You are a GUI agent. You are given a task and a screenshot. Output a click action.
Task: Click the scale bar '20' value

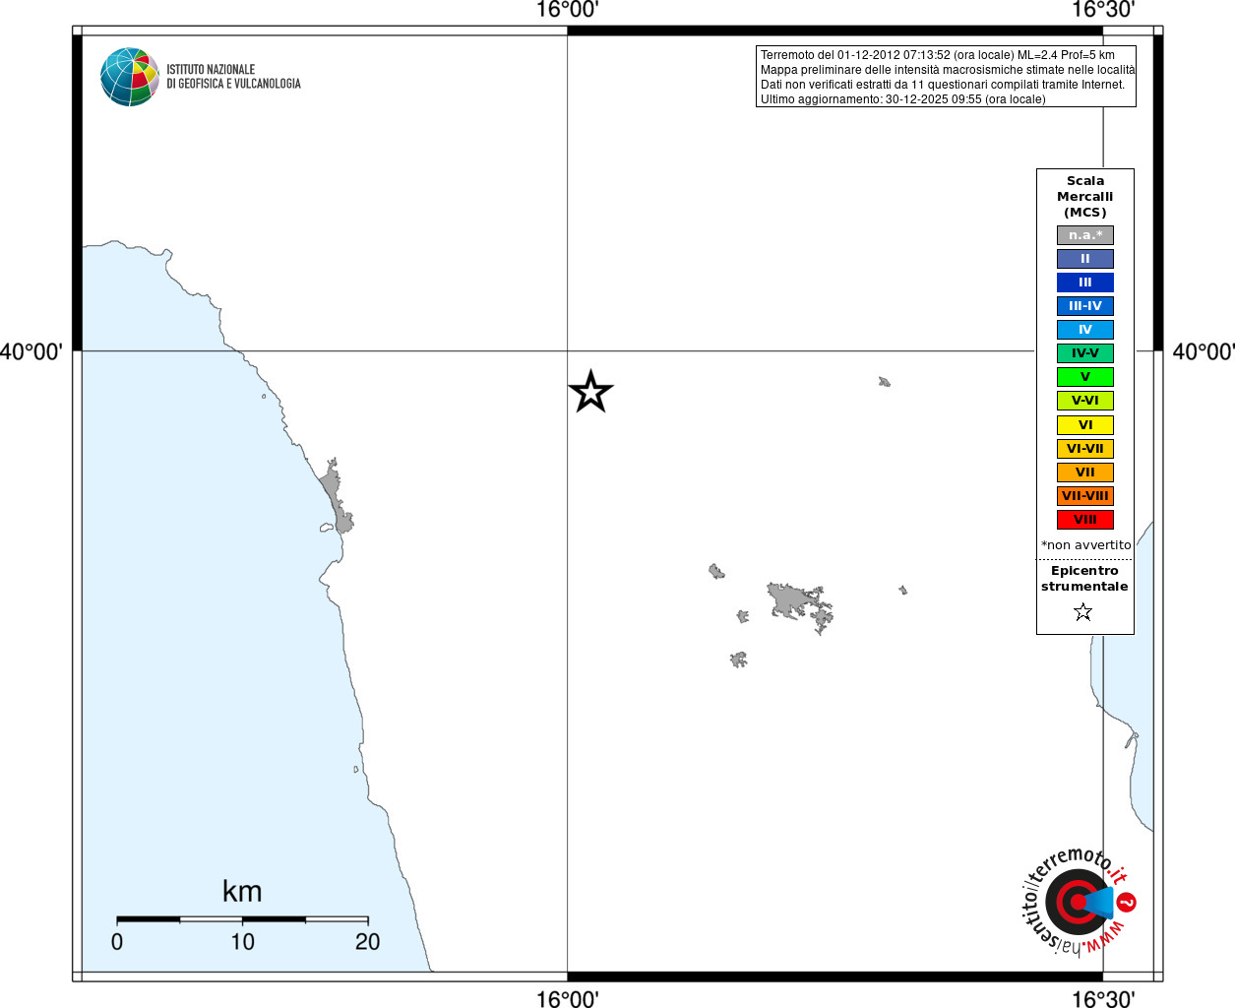coord(367,942)
